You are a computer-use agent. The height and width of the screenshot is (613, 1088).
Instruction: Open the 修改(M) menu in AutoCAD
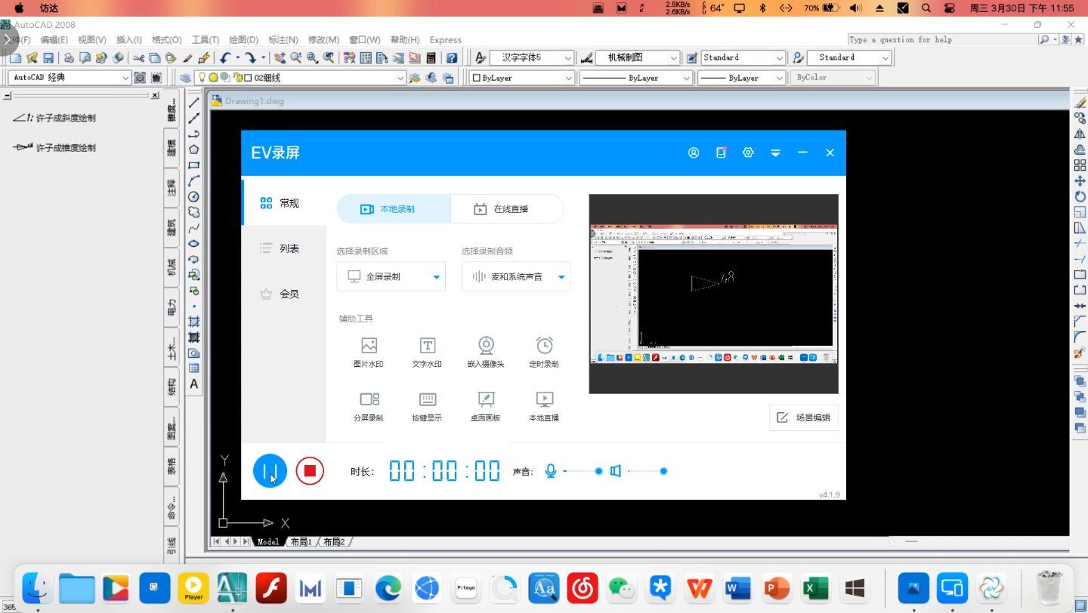(x=323, y=39)
